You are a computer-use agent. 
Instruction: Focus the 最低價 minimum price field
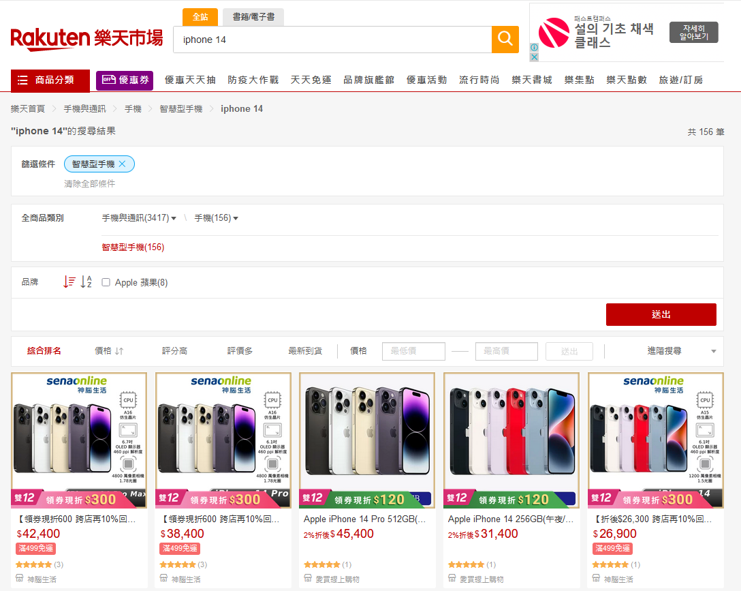tap(413, 351)
